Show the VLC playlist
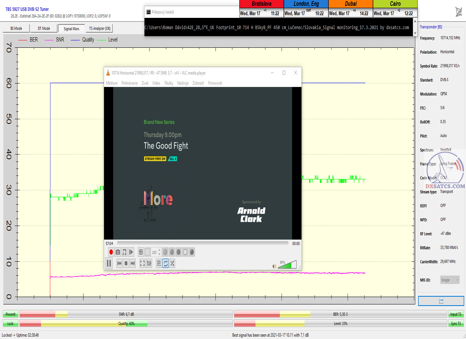The height and width of the screenshot is (339, 466). pyautogui.click(x=158, y=263)
